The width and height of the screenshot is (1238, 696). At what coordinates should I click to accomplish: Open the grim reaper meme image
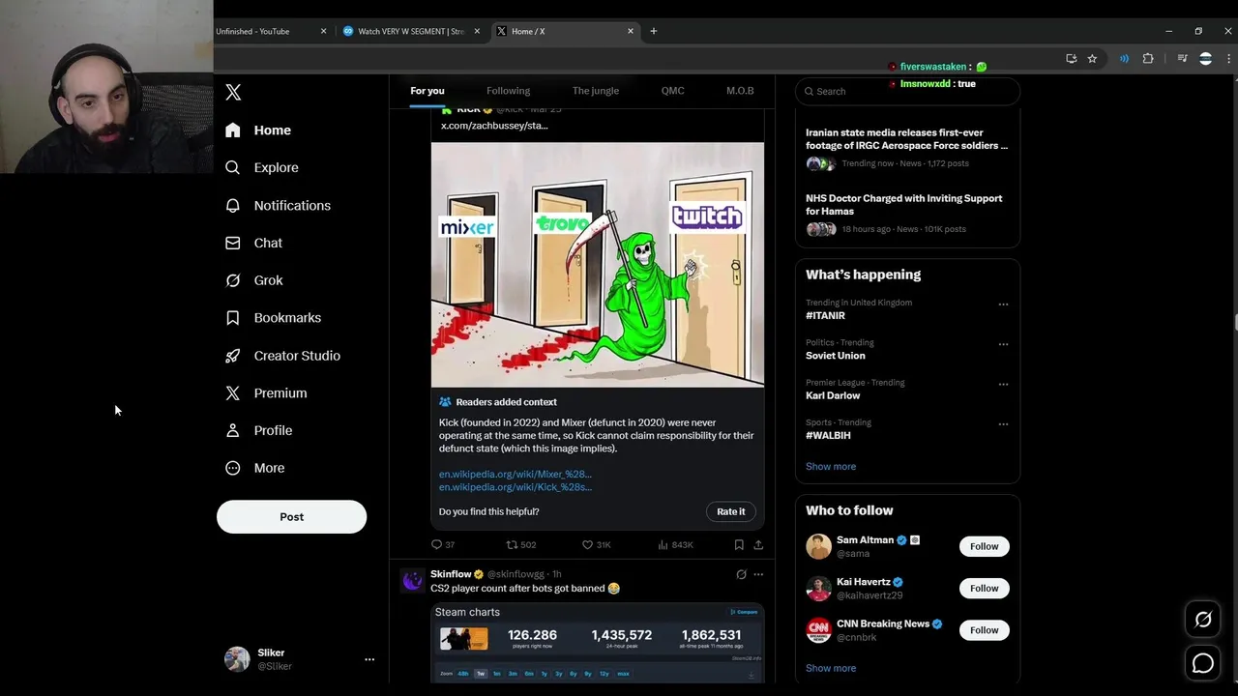pos(598,265)
